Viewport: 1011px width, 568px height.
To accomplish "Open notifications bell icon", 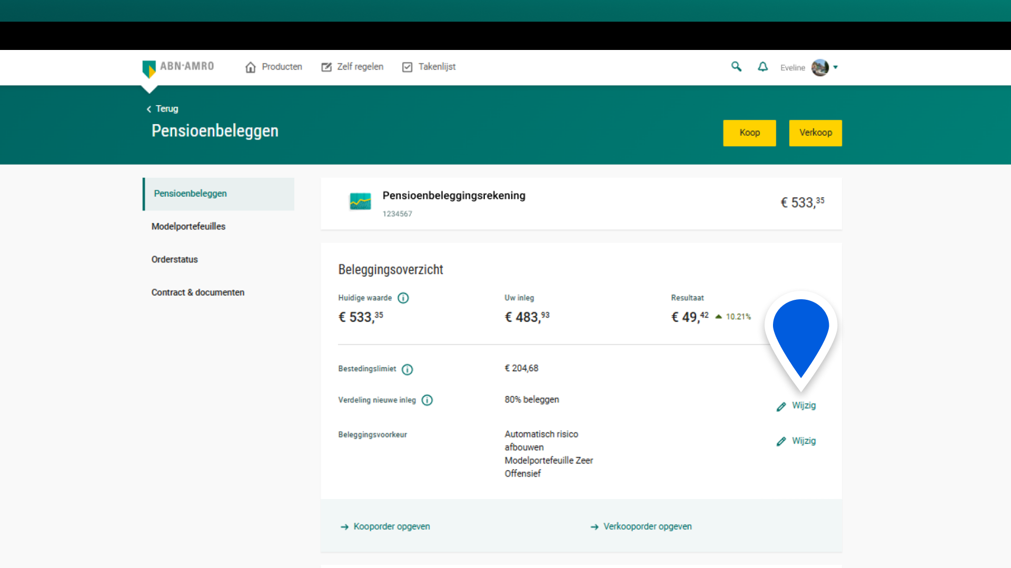I will tap(762, 67).
